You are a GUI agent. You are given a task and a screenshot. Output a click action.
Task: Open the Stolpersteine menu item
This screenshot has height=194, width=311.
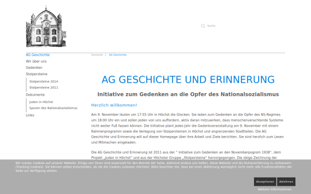point(36,74)
